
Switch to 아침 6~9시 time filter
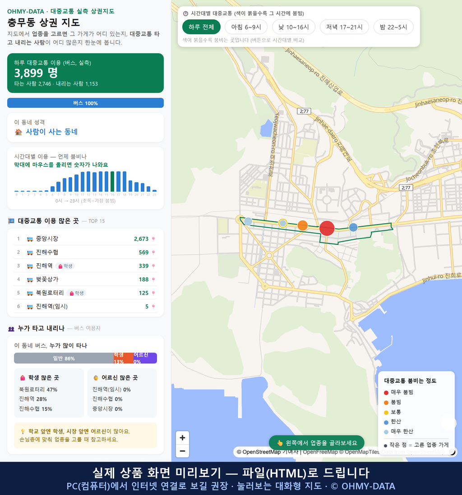(x=246, y=27)
